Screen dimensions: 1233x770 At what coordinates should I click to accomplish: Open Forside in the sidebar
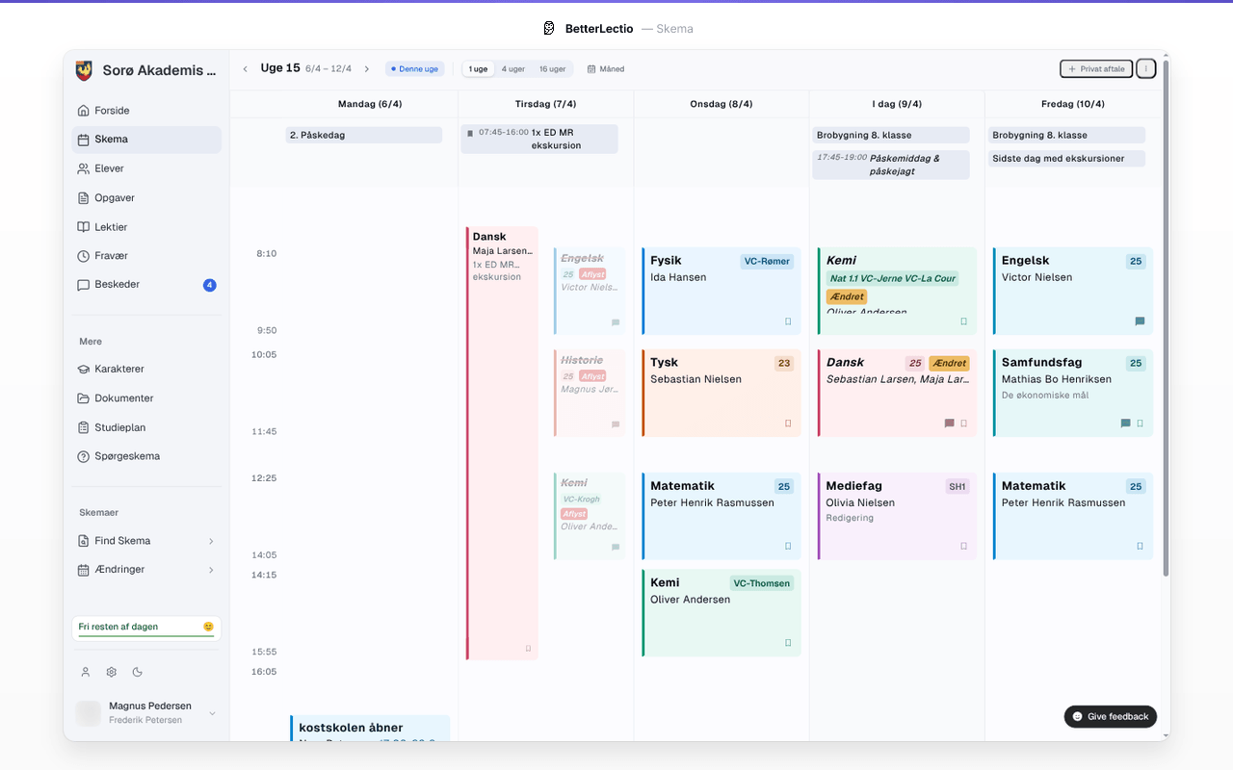pos(146,111)
